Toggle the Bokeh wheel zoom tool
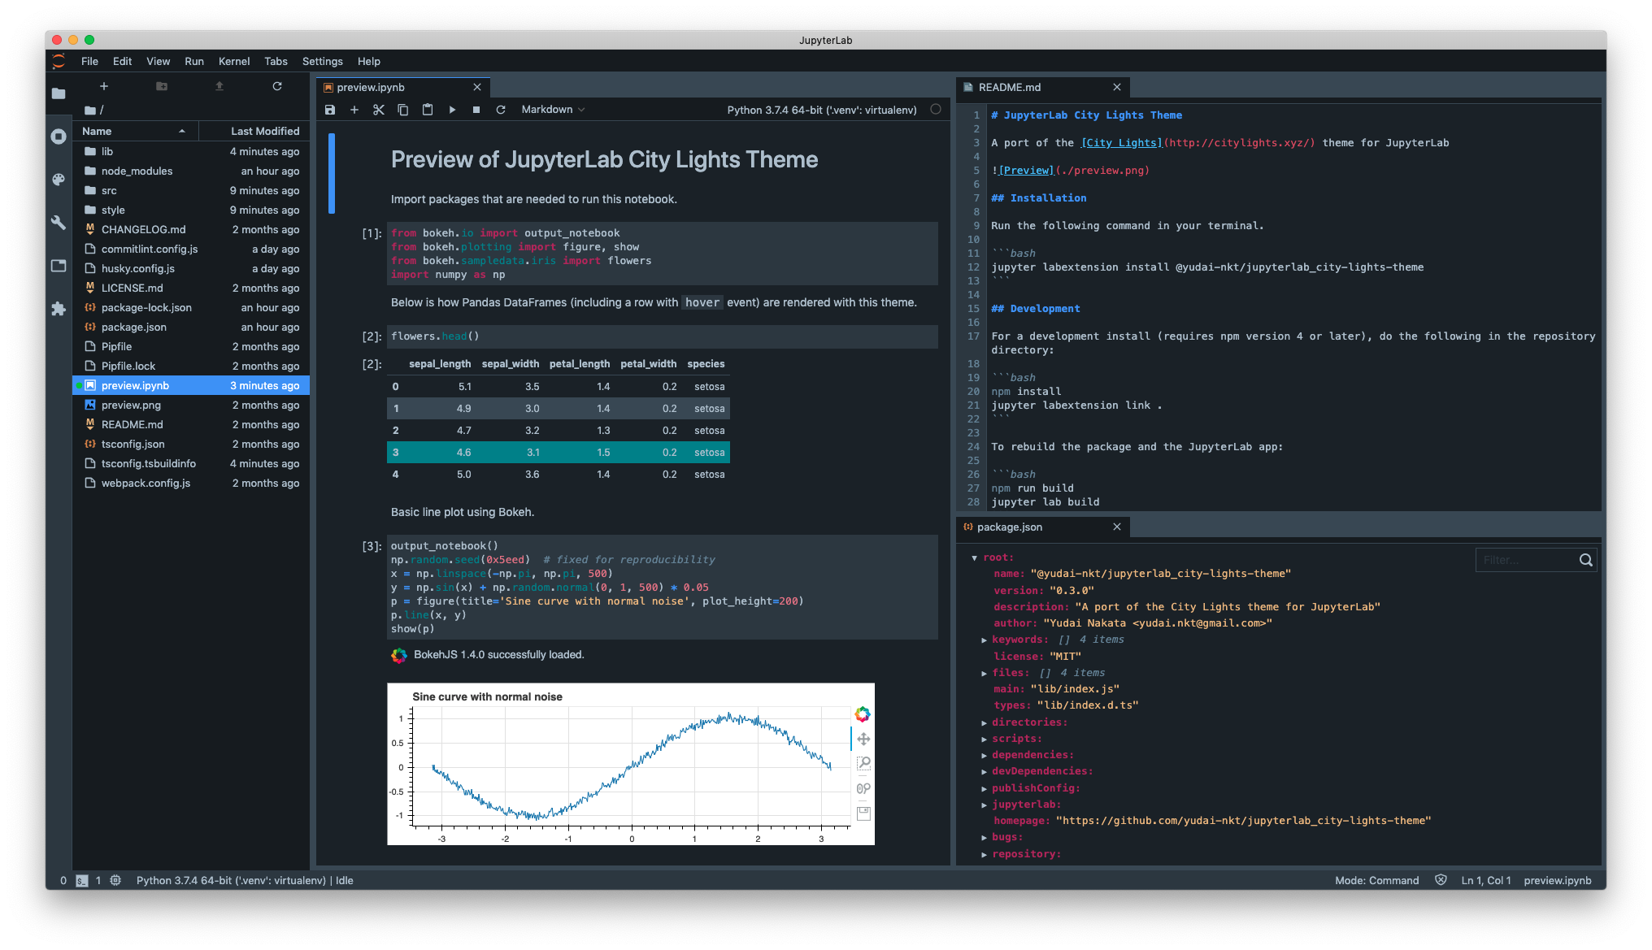Image resolution: width=1652 pixels, height=950 pixels. pyautogui.click(x=863, y=788)
